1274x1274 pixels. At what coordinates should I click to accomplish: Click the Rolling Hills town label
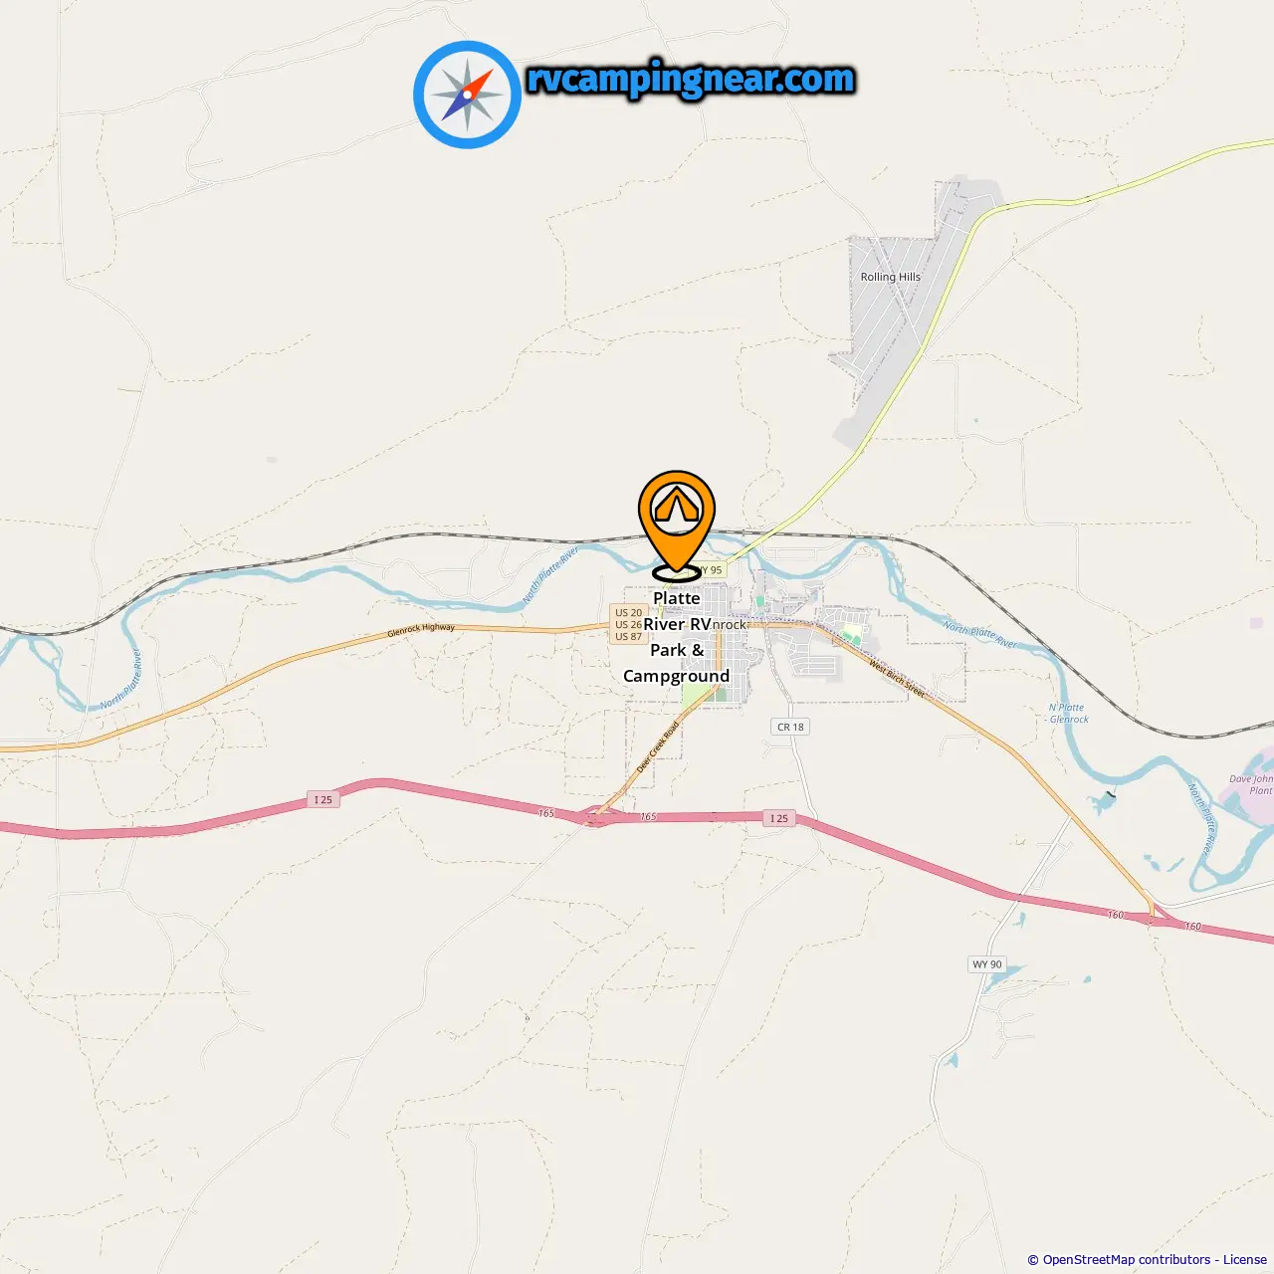click(x=891, y=277)
